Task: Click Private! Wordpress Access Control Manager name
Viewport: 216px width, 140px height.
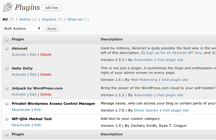Action: tap(53, 104)
